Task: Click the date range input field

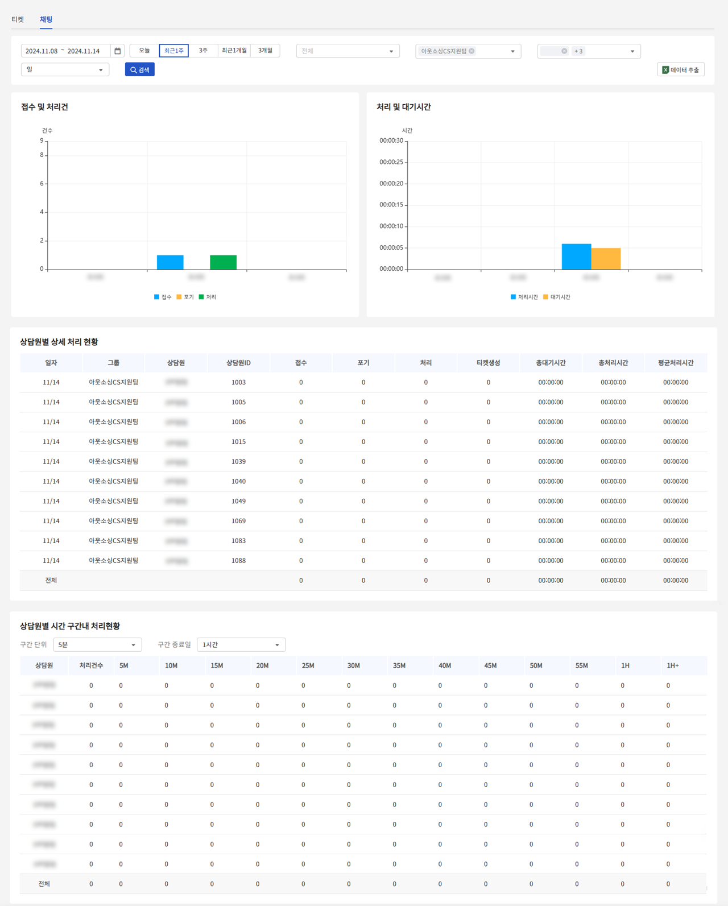Action: pyautogui.click(x=65, y=51)
